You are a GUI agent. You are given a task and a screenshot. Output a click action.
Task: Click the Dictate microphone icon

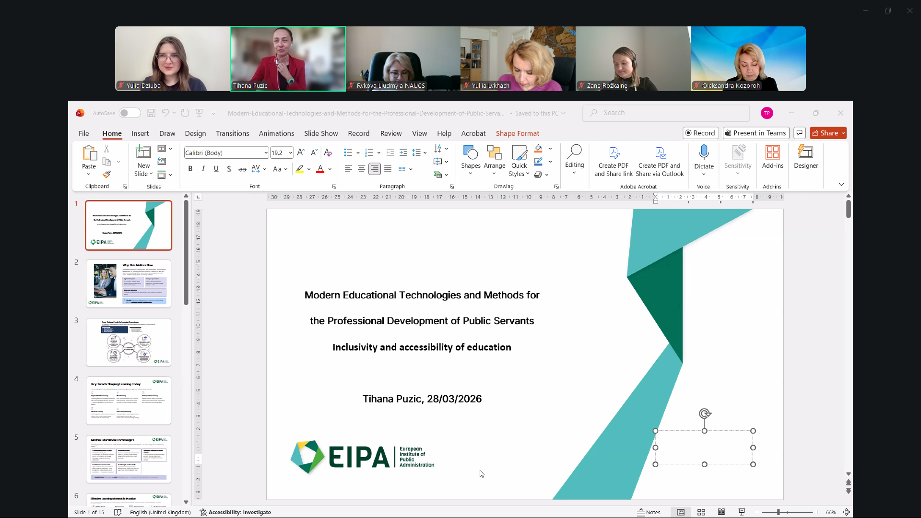(704, 153)
